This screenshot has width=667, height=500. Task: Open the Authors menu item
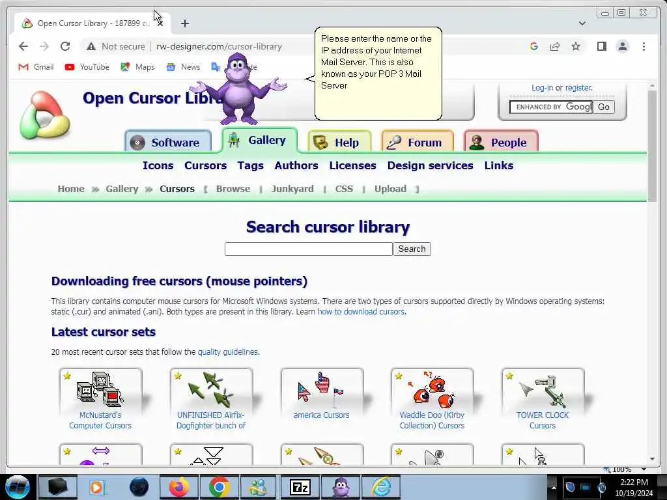pos(296,165)
